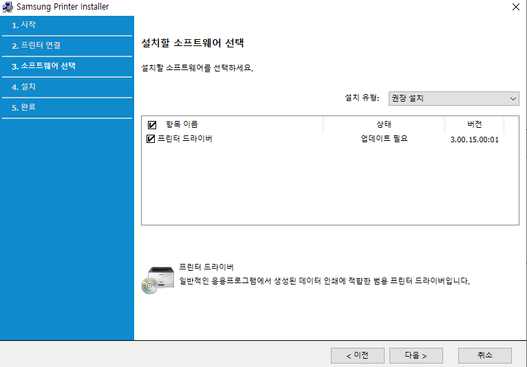Close the installer window
This screenshot has width=527, height=367.
[516, 7]
